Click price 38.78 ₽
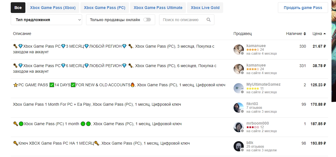336x157 pixels. click(319, 66)
